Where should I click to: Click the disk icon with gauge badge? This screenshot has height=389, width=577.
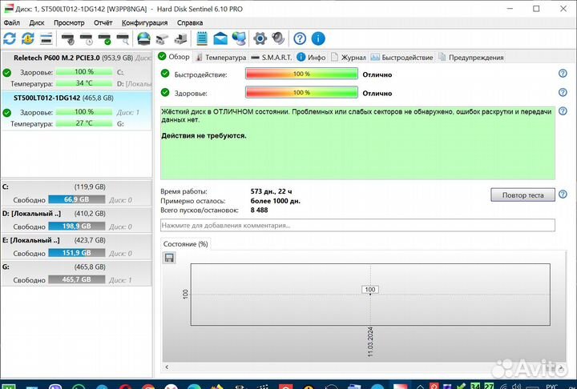coord(67,38)
